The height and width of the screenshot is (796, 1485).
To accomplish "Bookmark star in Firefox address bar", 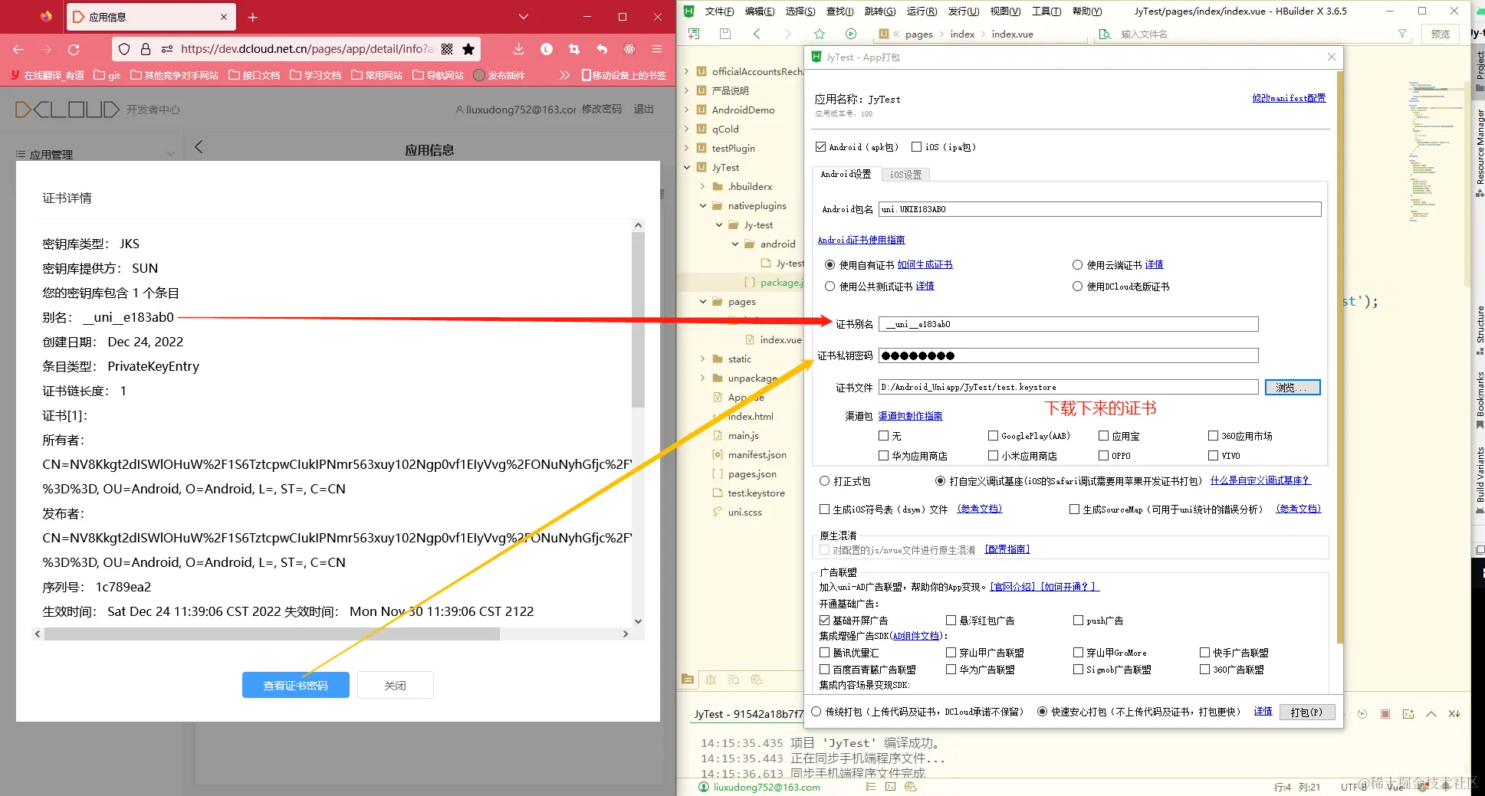I will pos(468,49).
